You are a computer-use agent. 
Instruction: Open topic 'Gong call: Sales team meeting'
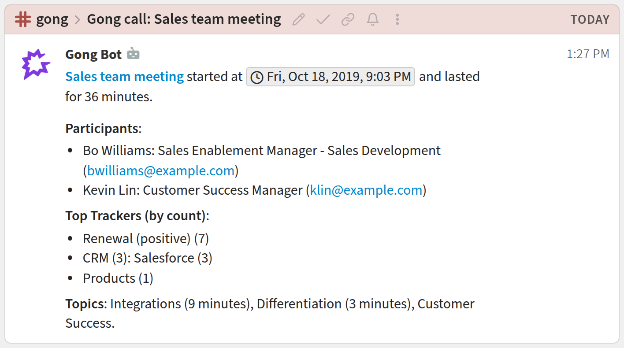tap(184, 19)
